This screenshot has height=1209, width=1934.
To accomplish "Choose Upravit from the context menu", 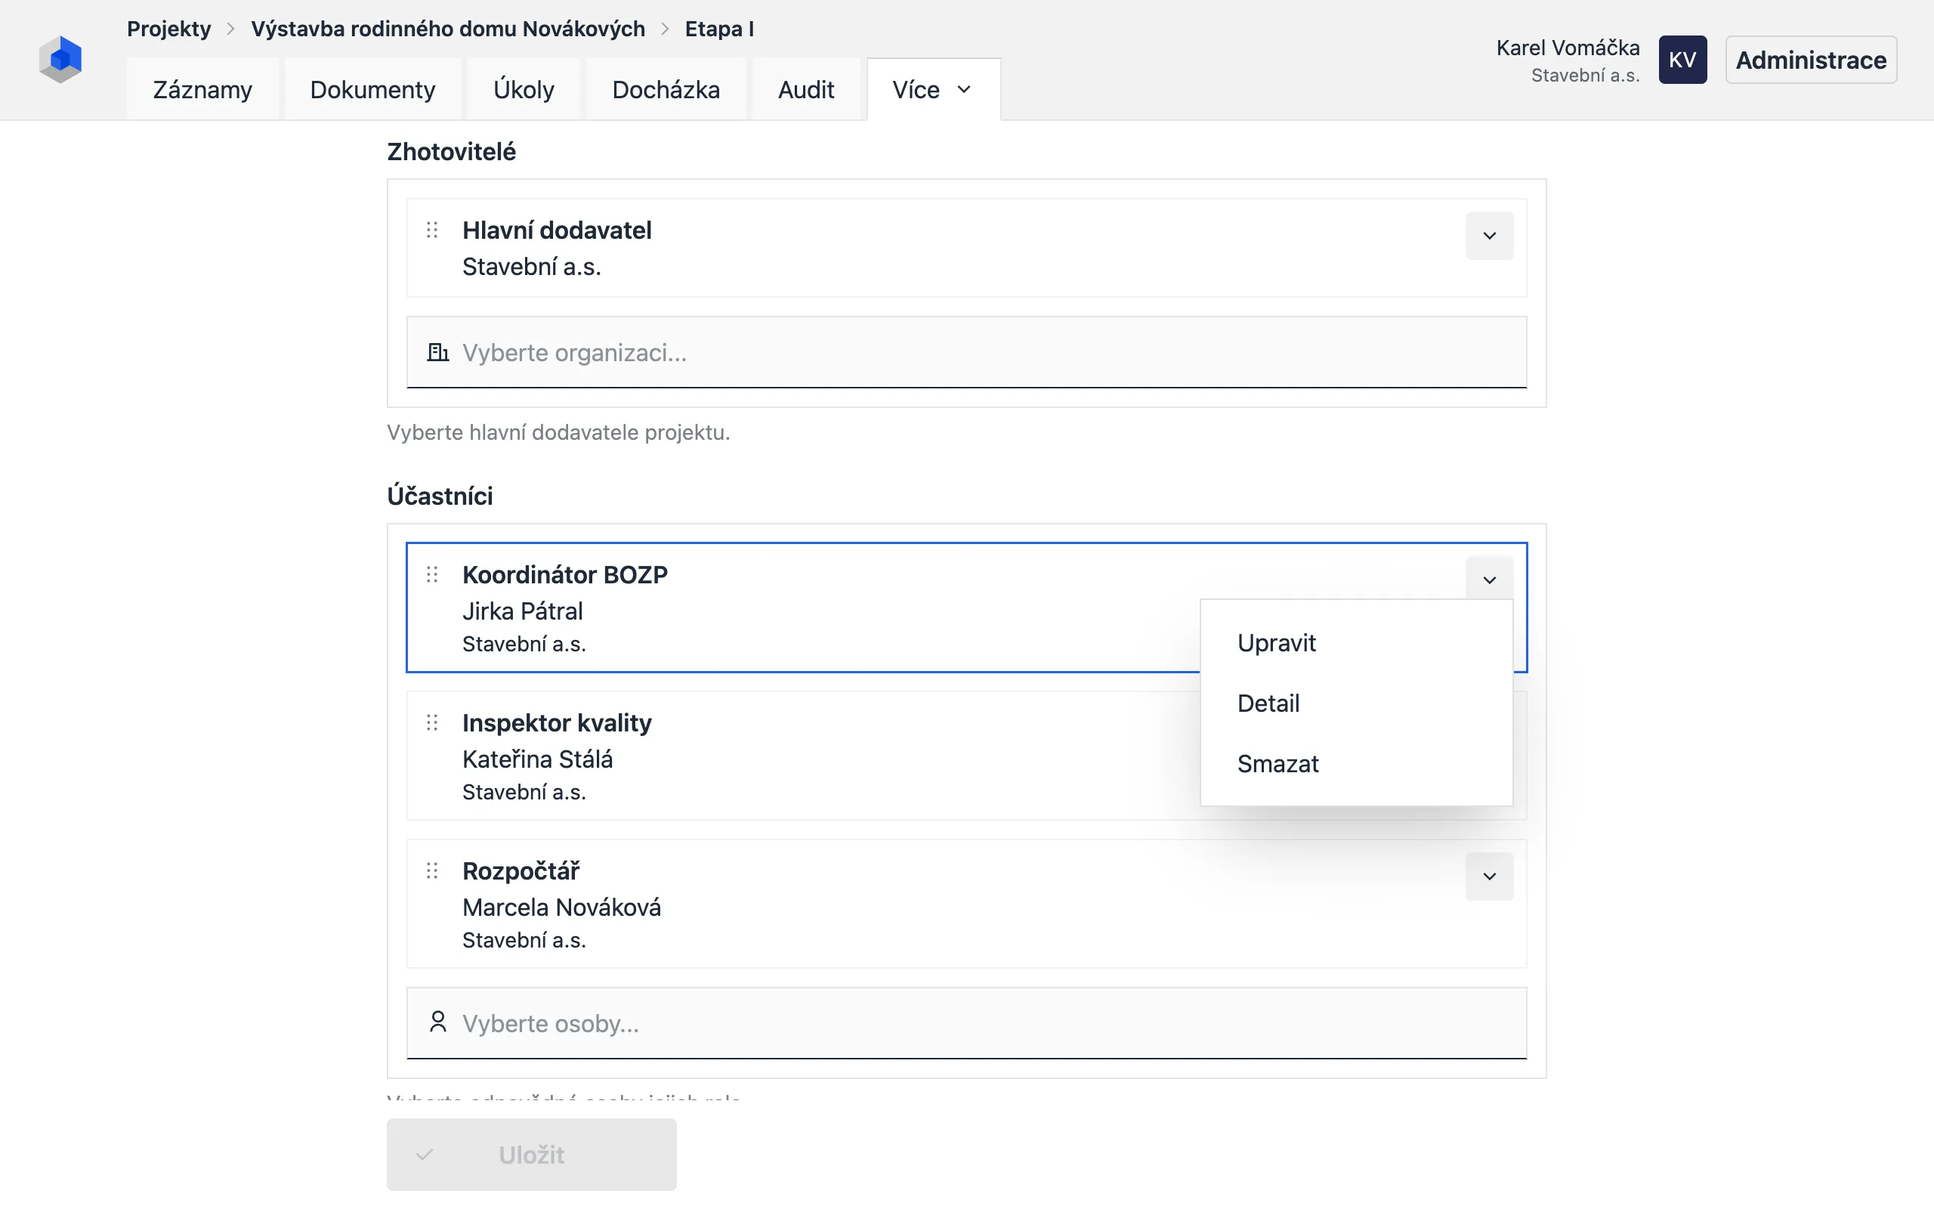I will (x=1356, y=643).
